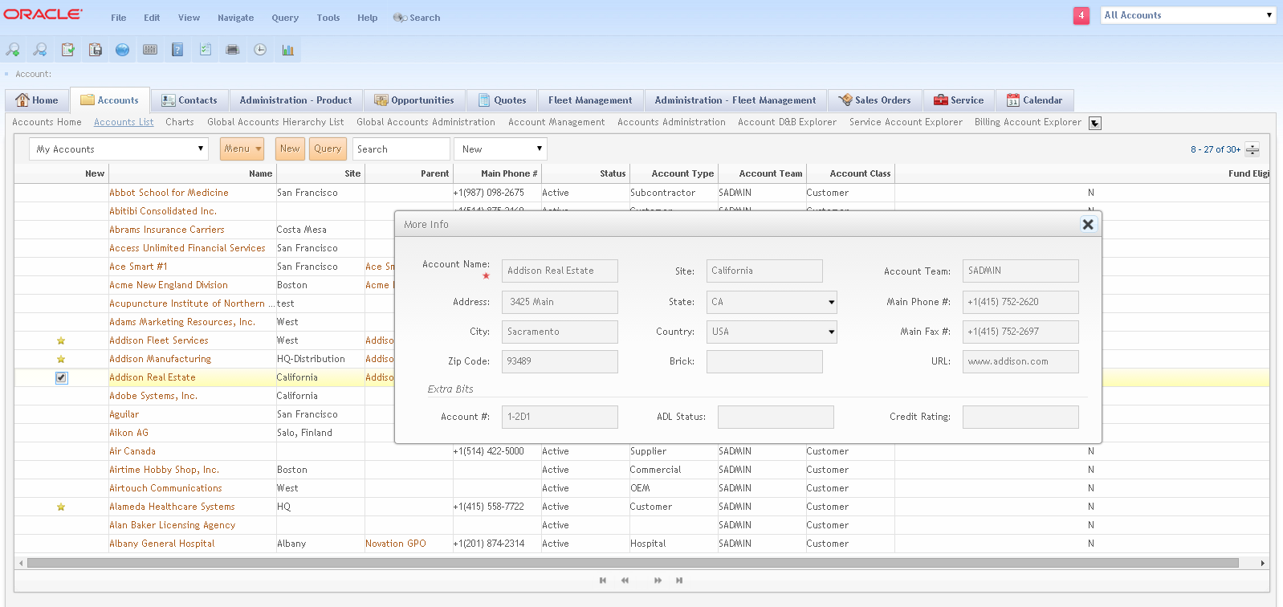1283x607 pixels.
Task: Click the right arrow of the horizontal scrollbar
Action: click(1263, 563)
